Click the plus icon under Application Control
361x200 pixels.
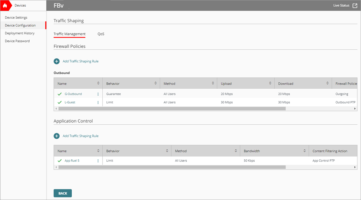56,135
